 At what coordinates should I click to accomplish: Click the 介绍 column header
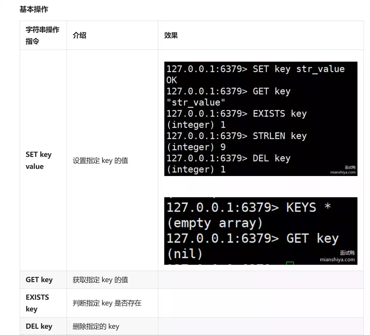coord(79,35)
